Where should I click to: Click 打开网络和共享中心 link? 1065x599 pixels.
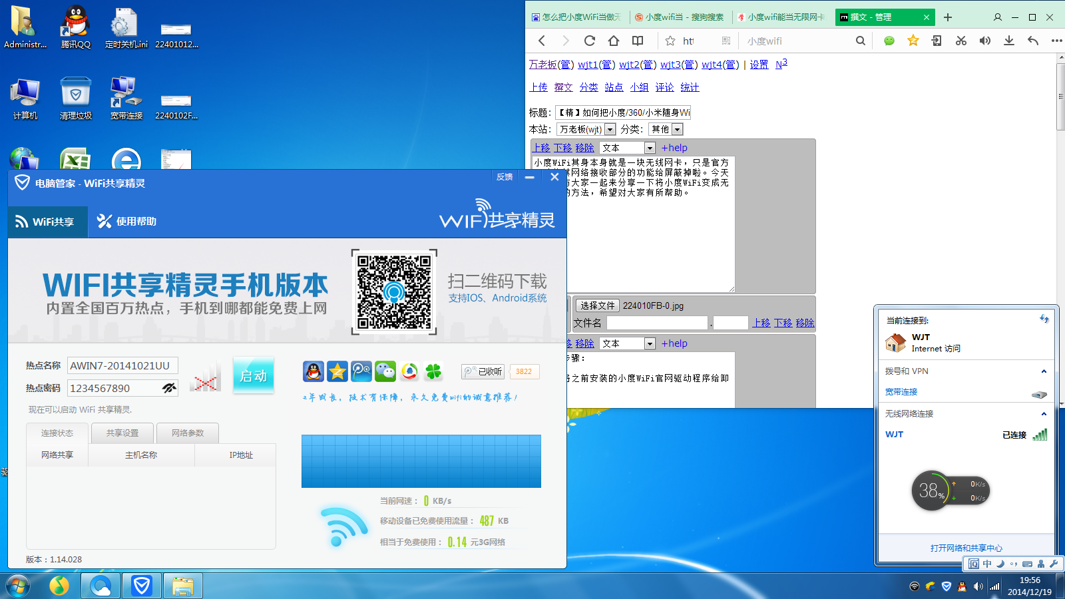[x=966, y=548]
